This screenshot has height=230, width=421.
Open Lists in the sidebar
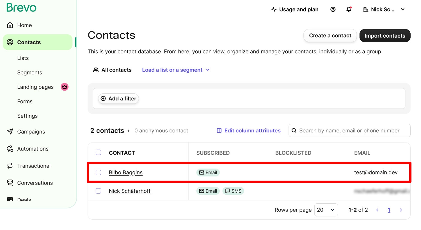pyautogui.click(x=23, y=58)
